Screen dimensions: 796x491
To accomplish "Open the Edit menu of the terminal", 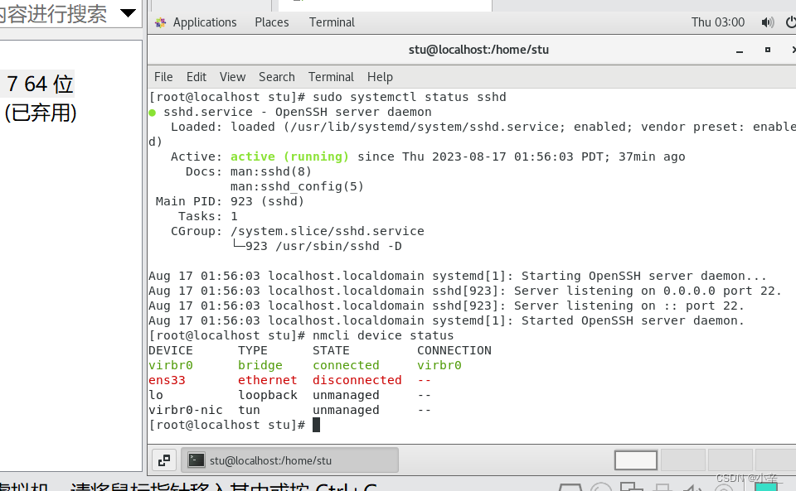I will click(x=196, y=77).
